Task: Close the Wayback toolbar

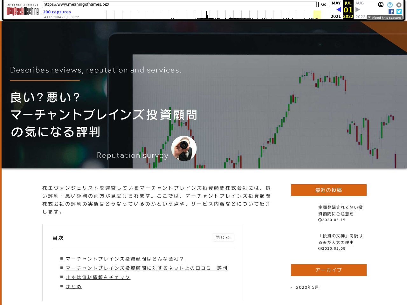Action: pos(399,5)
